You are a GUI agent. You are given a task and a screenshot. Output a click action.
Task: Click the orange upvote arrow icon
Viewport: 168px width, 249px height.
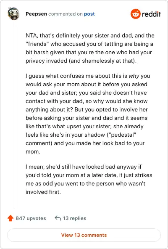tap(10, 218)
